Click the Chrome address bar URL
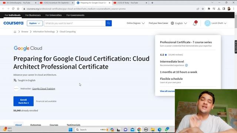The height and width of the screenshot is (133, 237). pyautogui.click(x=76, y=9)
